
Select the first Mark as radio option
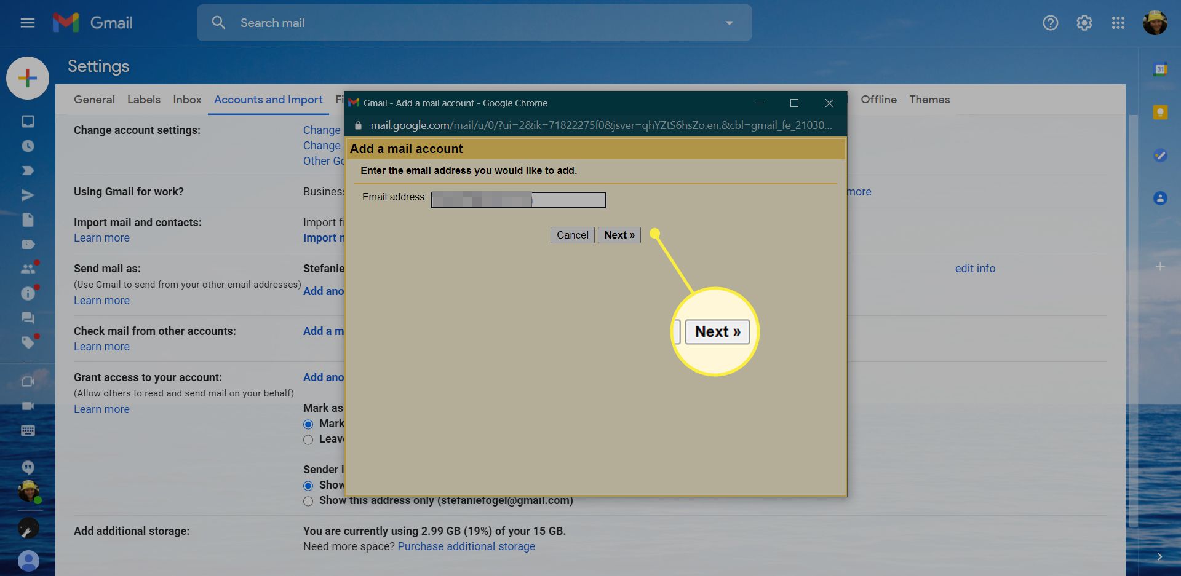click(x=308, y=424)
